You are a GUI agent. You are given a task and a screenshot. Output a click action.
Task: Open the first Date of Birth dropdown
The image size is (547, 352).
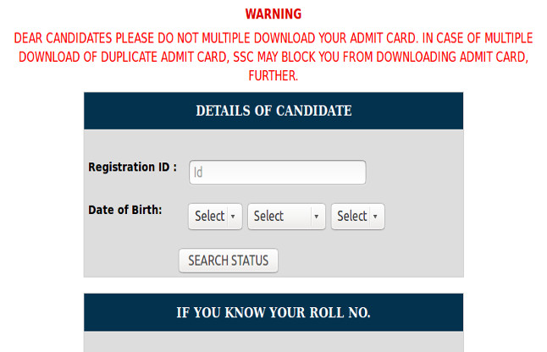pos(215,216)
